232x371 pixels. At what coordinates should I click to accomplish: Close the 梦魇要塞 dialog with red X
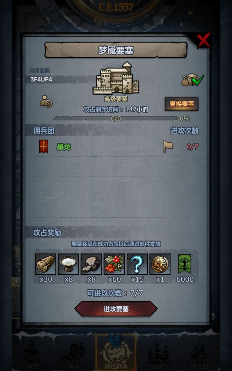click(204, 40)
